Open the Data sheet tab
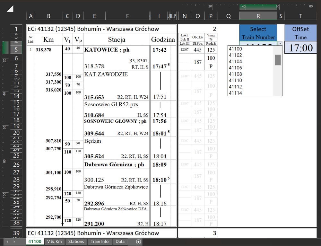The width and height of the screenshot is (321, 246). coord(120,242)
